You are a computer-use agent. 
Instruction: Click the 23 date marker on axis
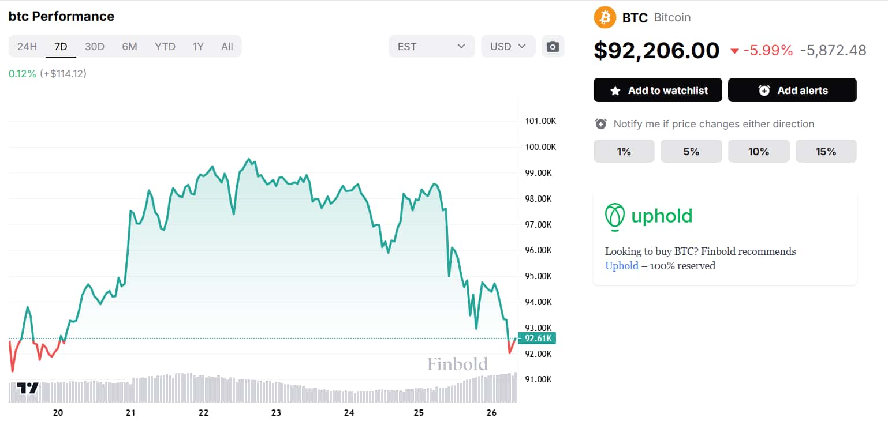click(276, 413)
